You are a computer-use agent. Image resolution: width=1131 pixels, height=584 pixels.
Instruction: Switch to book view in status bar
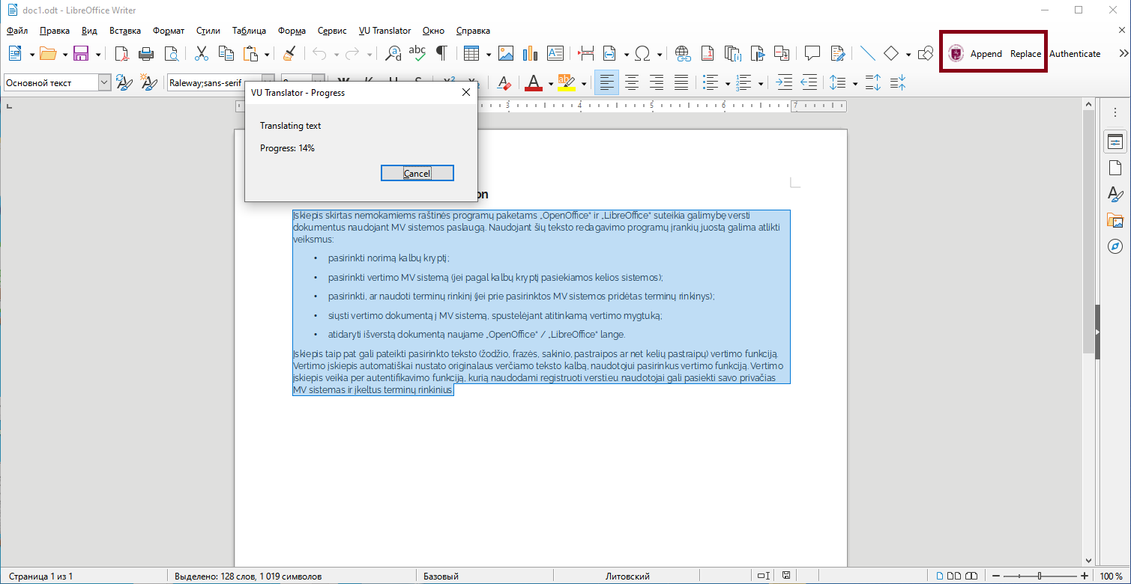tap(972, 576)
